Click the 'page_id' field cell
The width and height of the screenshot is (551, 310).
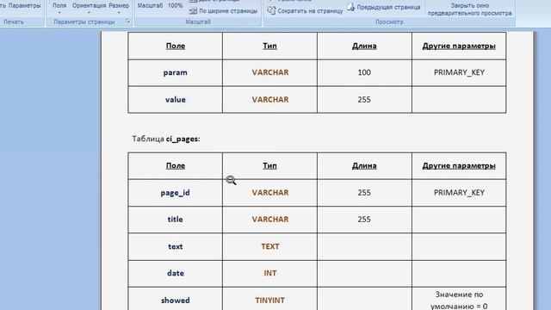(176, 193)
